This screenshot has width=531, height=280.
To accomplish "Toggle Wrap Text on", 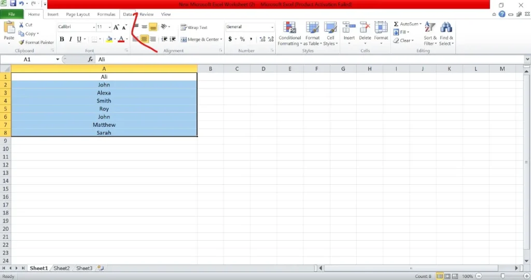I will pos(194,27).
